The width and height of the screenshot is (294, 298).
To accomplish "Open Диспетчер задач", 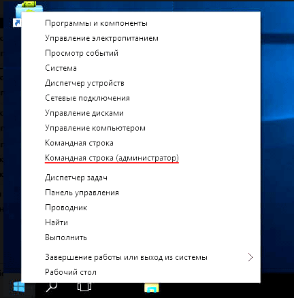I will coord(76,178).
